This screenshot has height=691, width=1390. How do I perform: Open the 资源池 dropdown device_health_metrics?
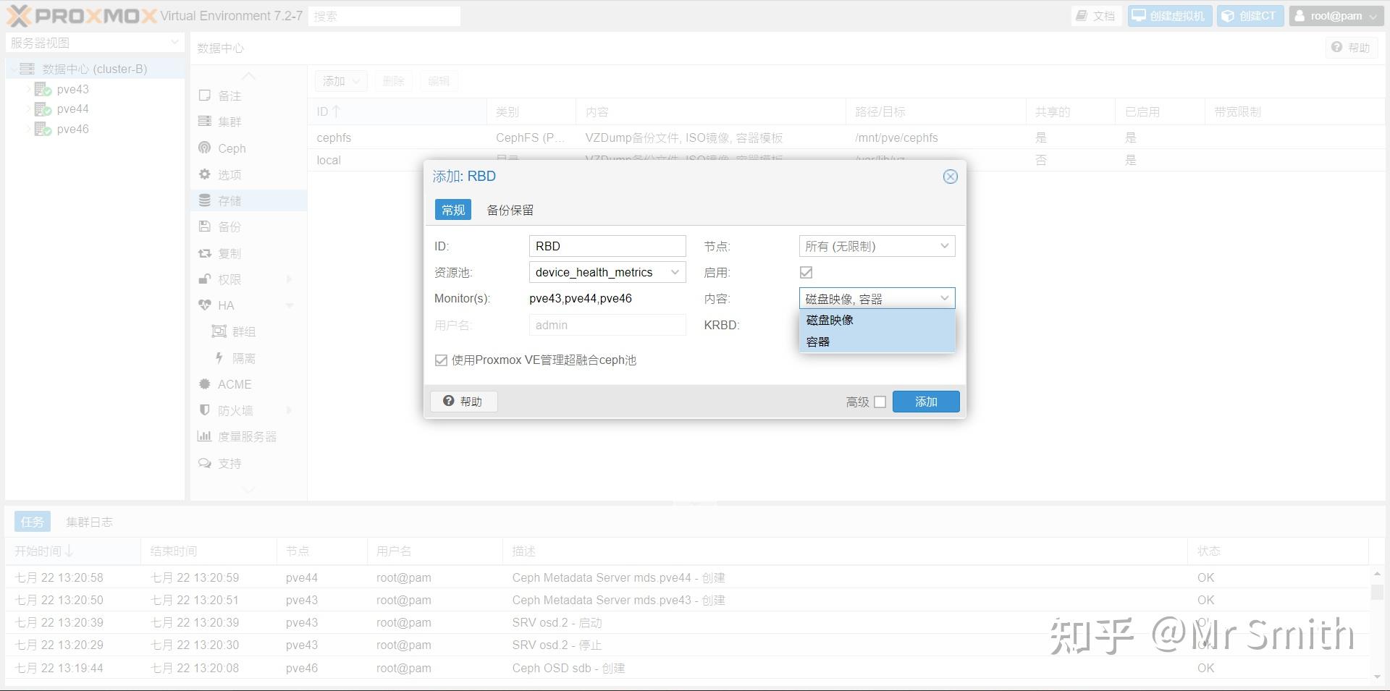pos(607,272)
